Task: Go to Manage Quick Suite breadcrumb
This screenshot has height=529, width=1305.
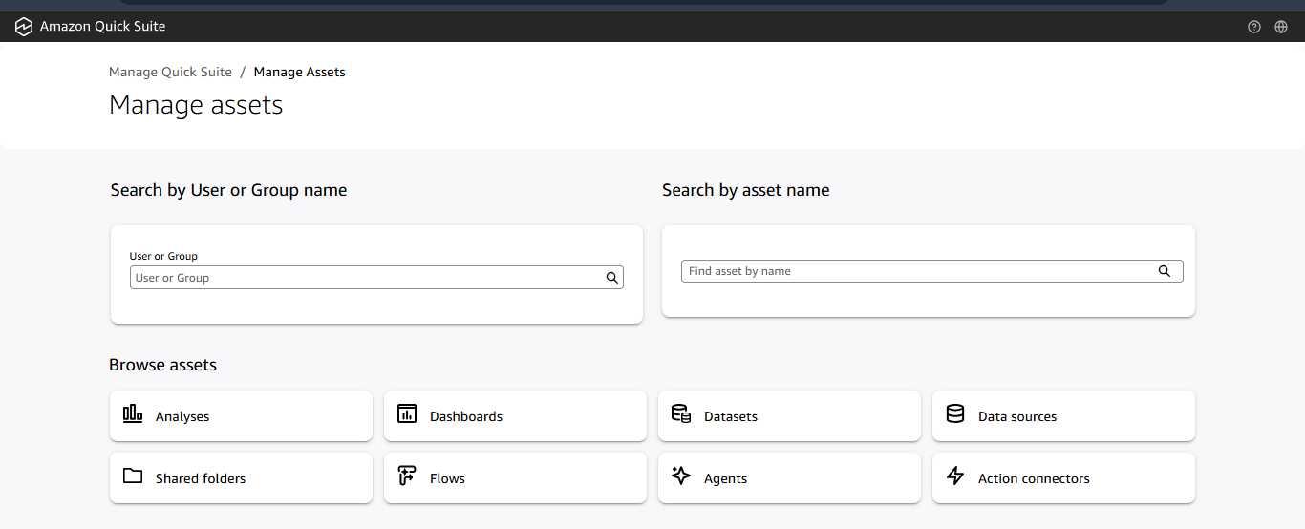Action: (x=170, y=72)
